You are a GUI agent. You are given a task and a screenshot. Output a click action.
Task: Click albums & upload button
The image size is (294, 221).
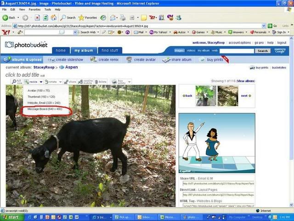(x=22, y=59)
